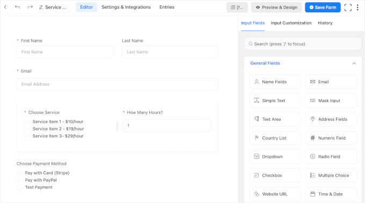The width and height of the screenshot is (365, 203).
Task: Select Service Item 2 - $19/hour
Action: click(26, 129)
